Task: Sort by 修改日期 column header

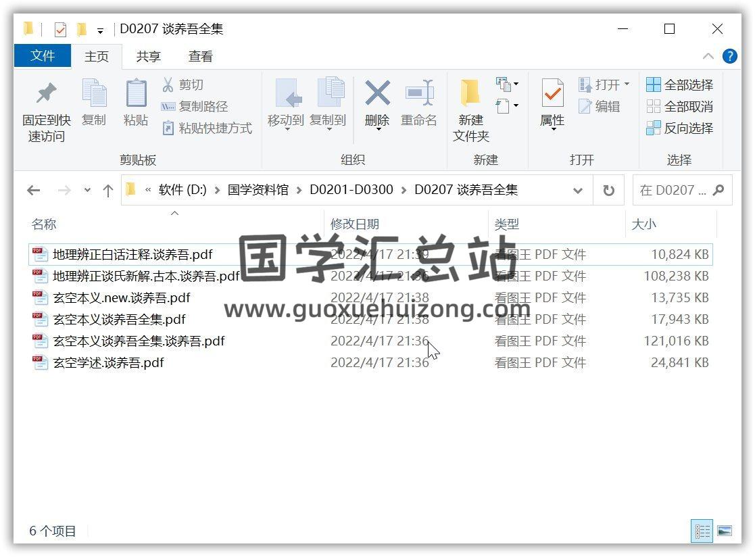Action: [355, 224]
